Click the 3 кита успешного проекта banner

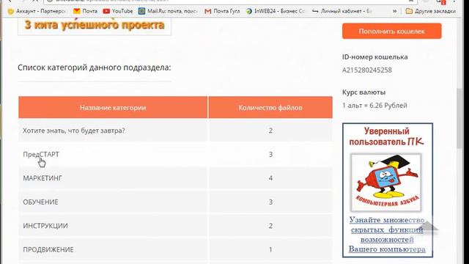pos(95,26)
